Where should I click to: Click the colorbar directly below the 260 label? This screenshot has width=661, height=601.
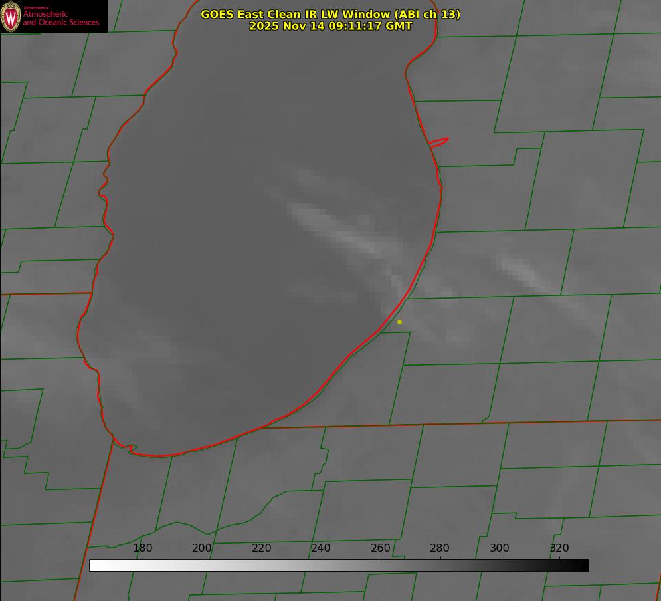380,565
